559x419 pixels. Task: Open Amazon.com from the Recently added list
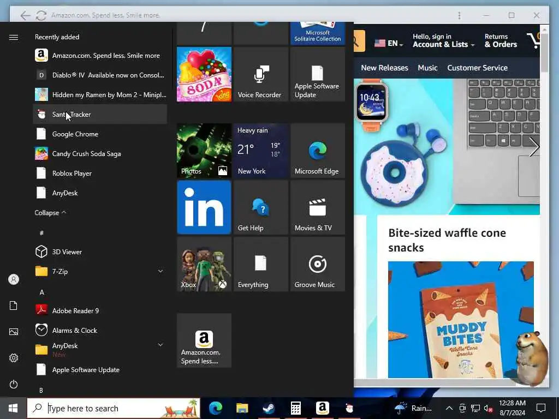coord(100,56)
